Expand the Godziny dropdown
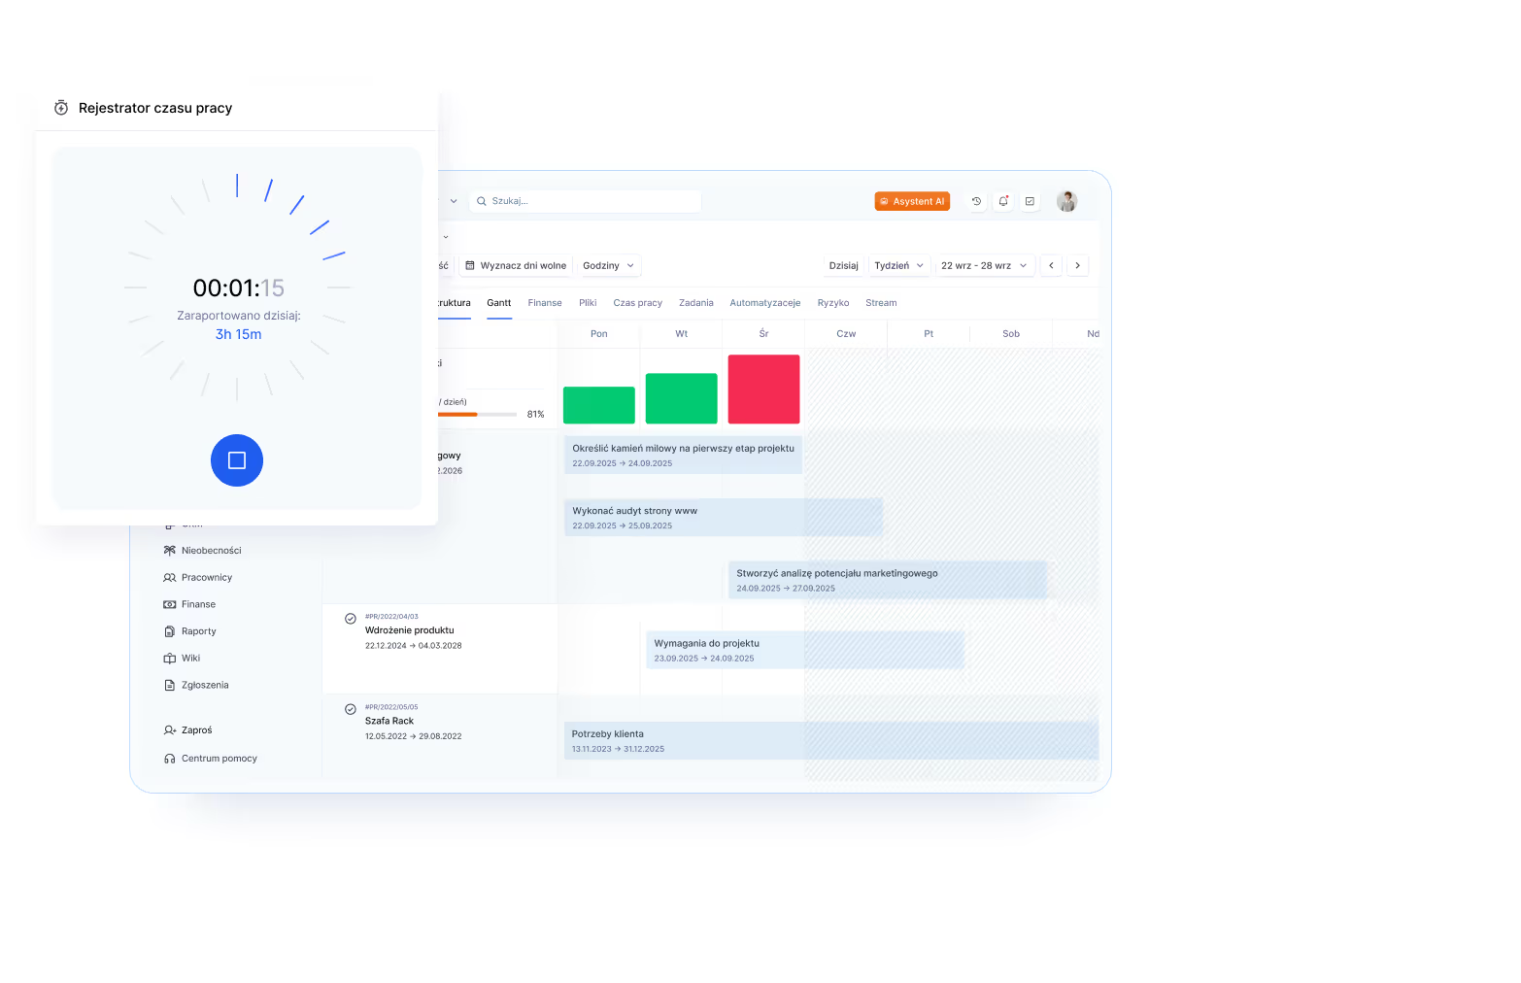The height and width of the screenshot is (983, 1521). 609,265
